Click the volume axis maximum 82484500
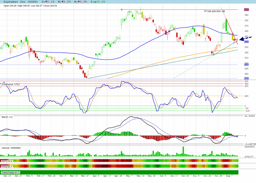Image resolution: width=256 pixels, height=183 pixels. (250, 147)
